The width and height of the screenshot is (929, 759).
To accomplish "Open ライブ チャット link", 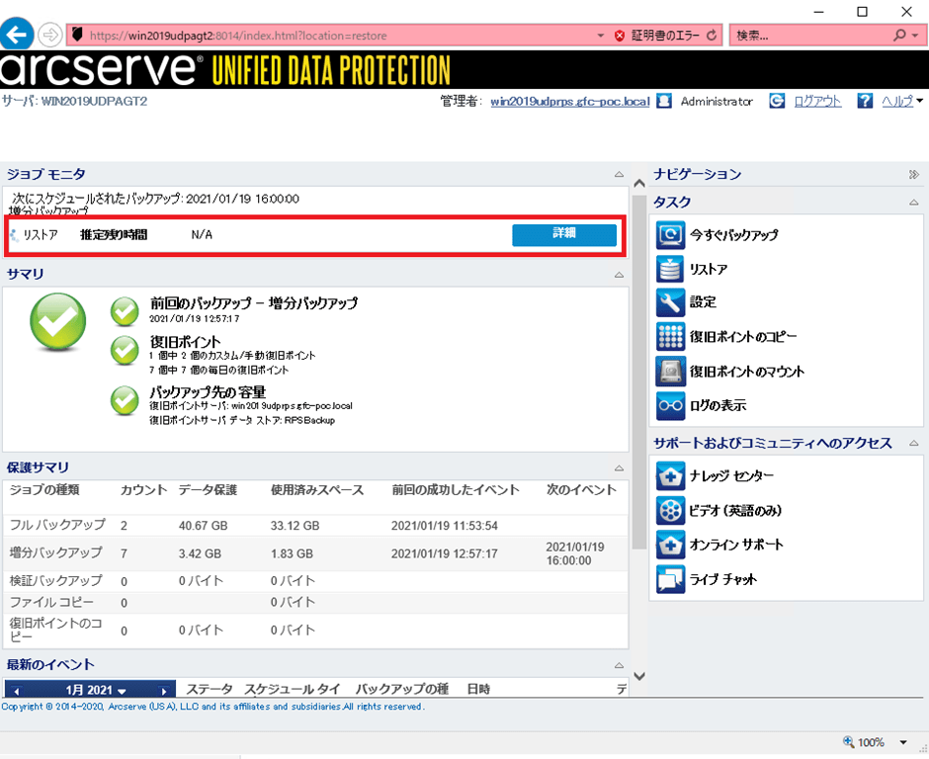I will (x=722, y=579).
